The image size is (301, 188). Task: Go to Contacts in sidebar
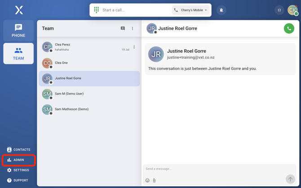[18, 149]
